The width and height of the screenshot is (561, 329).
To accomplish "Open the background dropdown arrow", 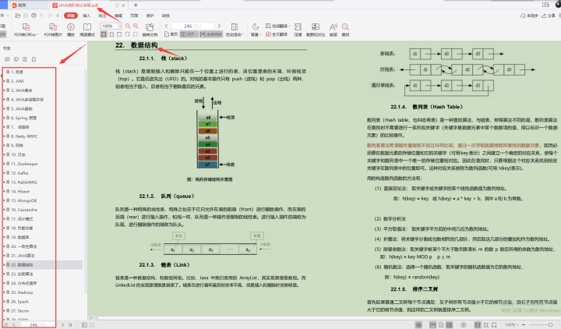I will (260, 35).
